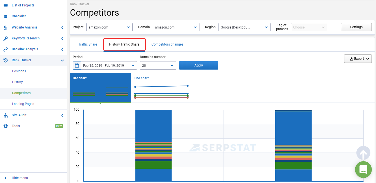Click the blue Apply button

click(199, 65)
